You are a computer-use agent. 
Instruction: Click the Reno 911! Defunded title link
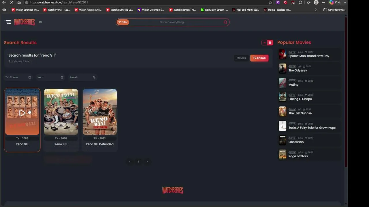point(100,144)
